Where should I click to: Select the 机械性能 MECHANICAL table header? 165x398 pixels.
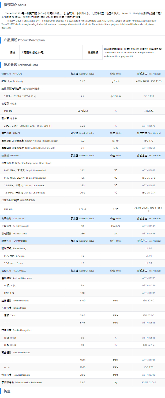[13, 271]
